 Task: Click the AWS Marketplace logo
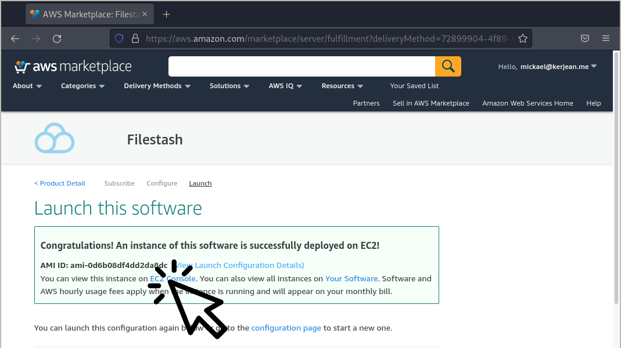73,67
